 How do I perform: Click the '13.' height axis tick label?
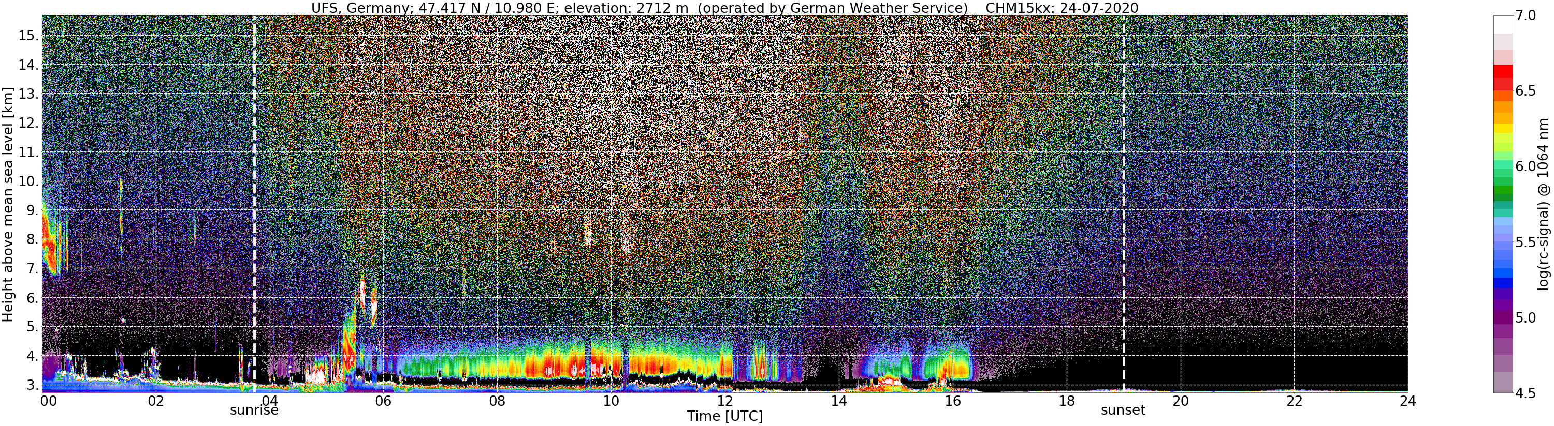[28, 94]
